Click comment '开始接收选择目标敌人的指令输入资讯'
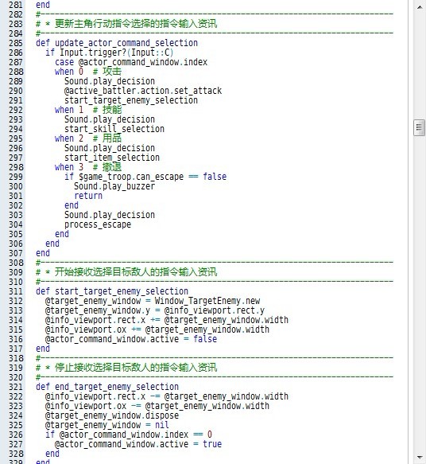The image size is (426, 464). [136, 272]
